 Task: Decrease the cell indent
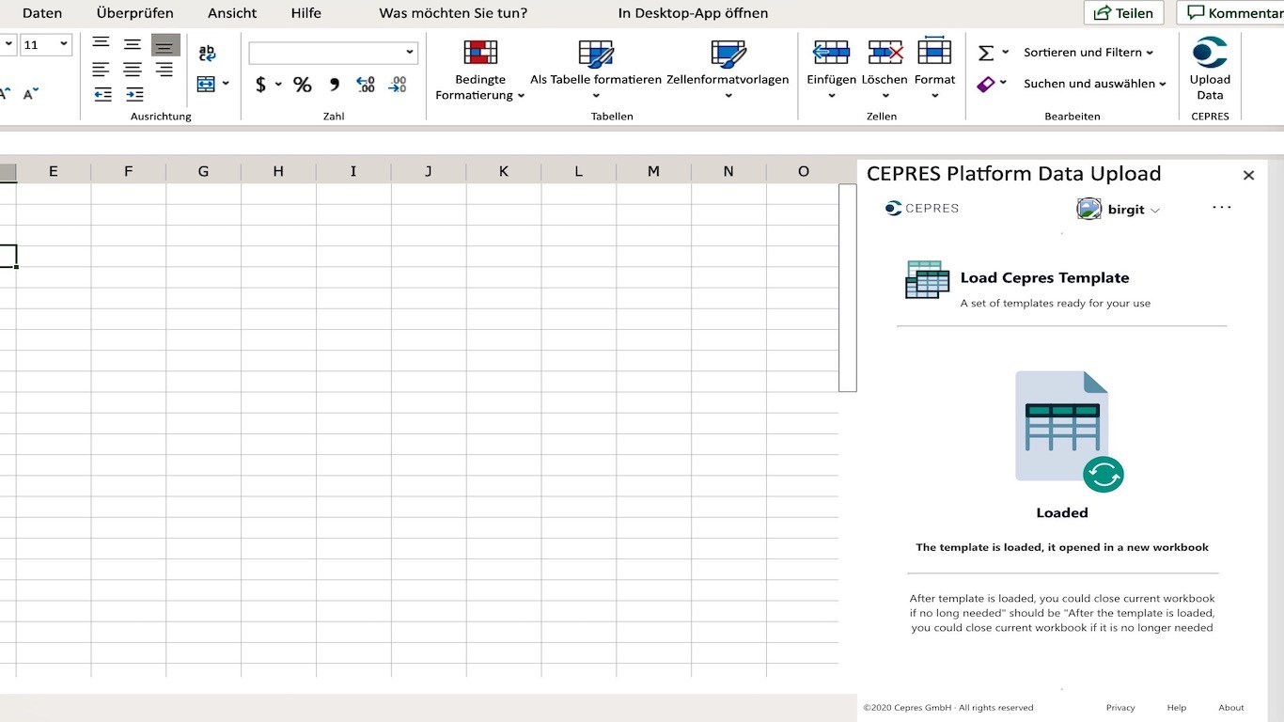[x=102, y=94]
